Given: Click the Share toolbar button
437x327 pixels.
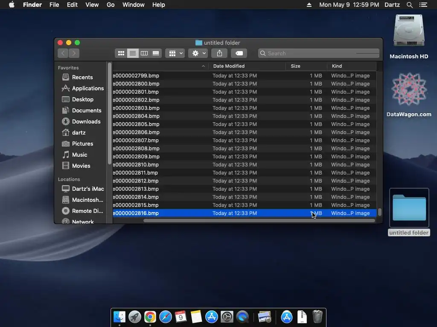Looking at the screenshot, I should pos(220,53).
